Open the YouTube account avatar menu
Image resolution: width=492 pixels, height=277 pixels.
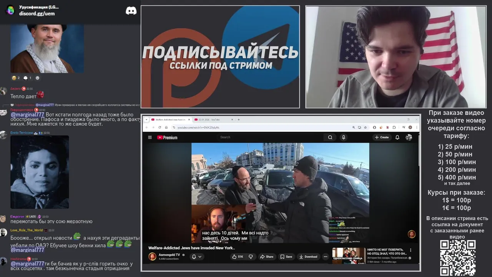[409, 137]
